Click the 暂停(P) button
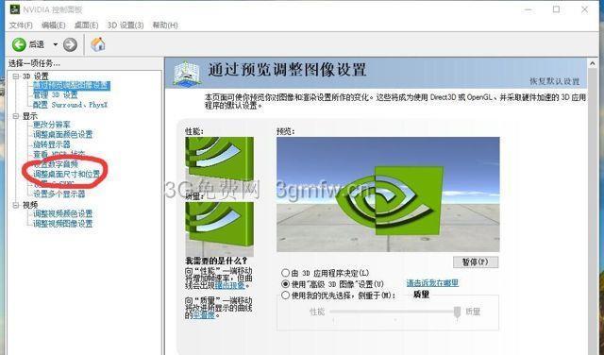Image resolution: width=604 pixels, height=355 pixels. [476, 262]
